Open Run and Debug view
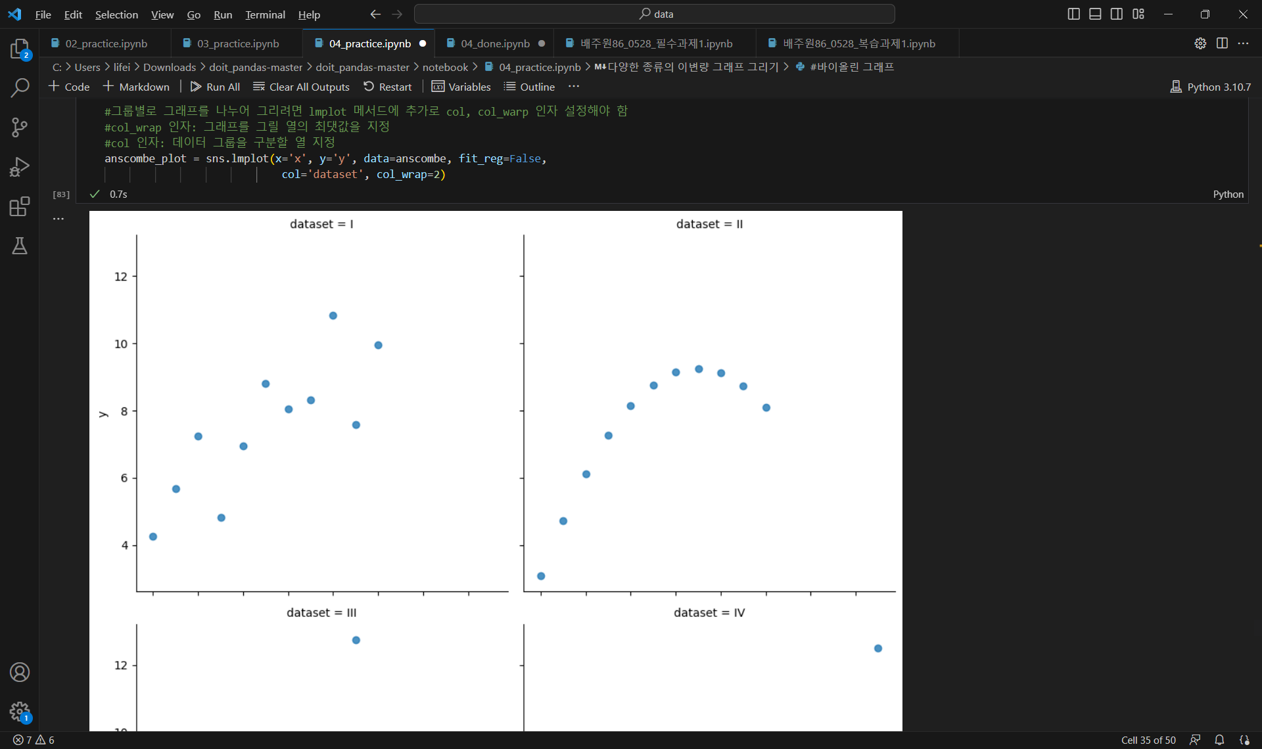1262x749 pixels. [x=20, y=167]
